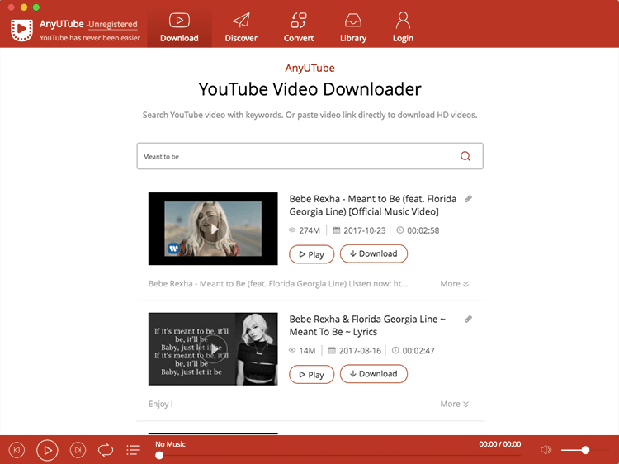Click the 00:02:58 duration
619x464 pixels.
pos(418,230)
